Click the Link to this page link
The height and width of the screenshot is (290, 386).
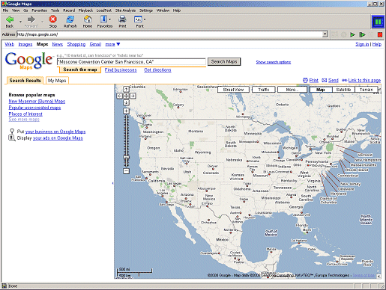361,80
